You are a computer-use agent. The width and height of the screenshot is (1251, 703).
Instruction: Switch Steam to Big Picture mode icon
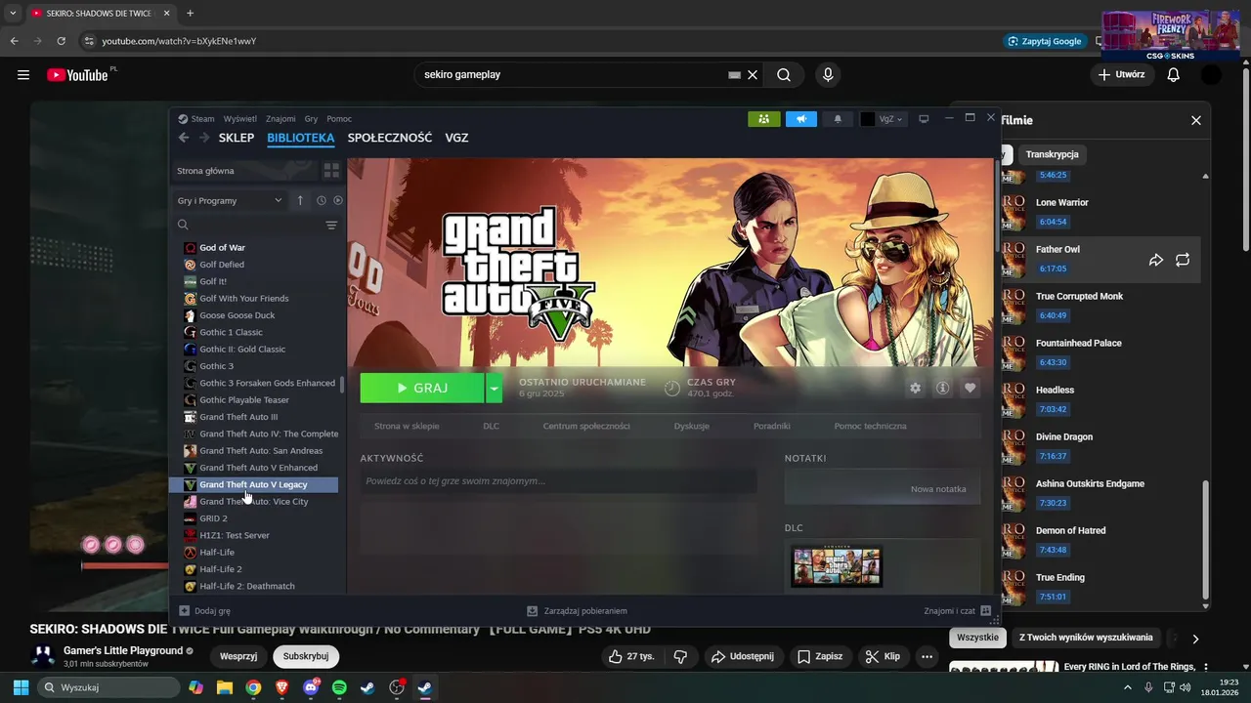pos(924,119)
